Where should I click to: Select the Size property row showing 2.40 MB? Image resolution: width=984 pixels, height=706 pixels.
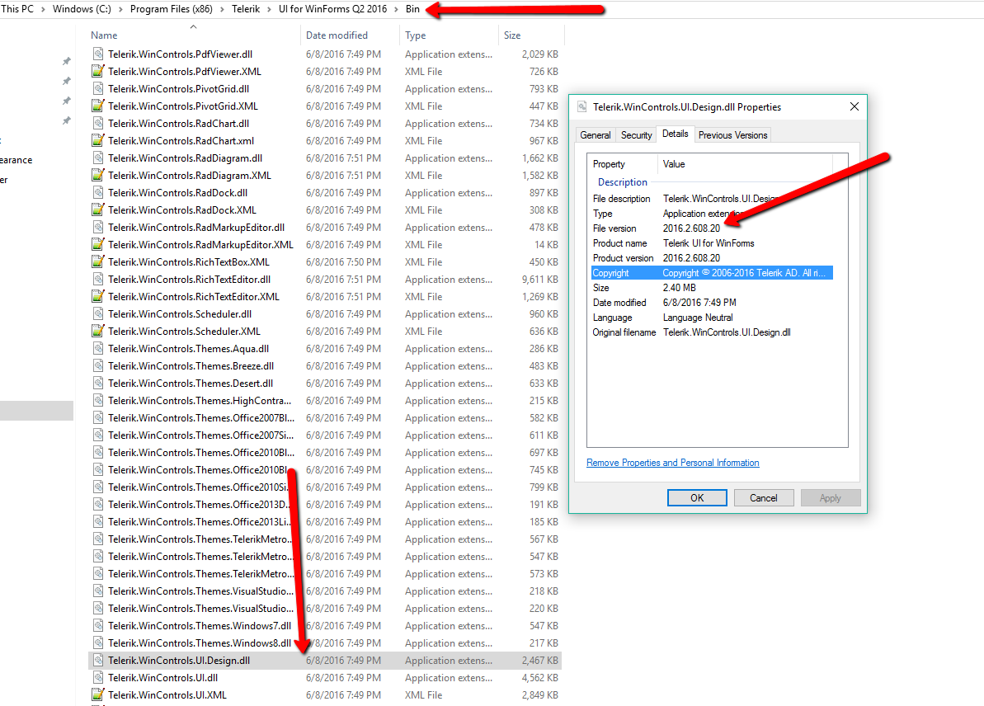(713, 287)
